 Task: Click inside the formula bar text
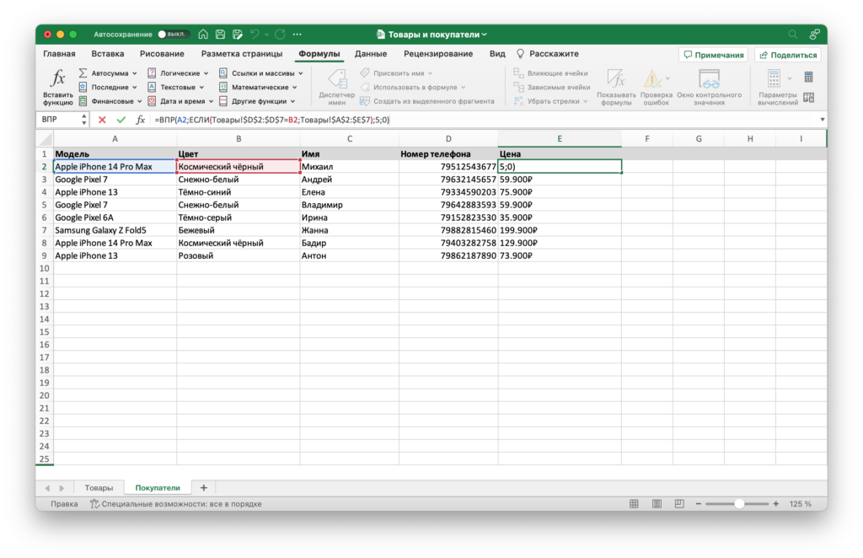click(x=506, y=120)
